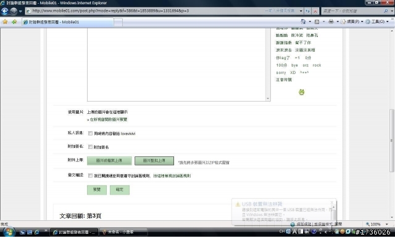Click the RSS feeds toolbar icon
The width and height of the screenshot is (395, 237).
(x=317, y=22)
